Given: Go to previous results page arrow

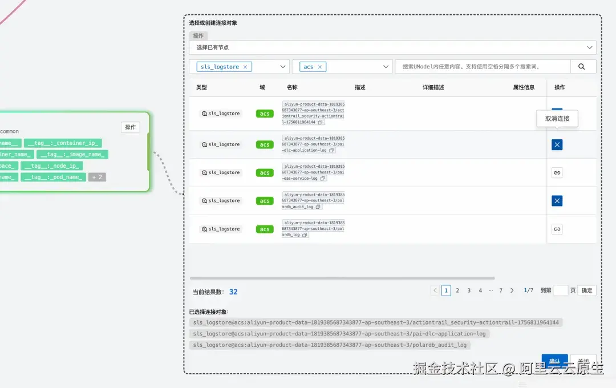Looking at the screenshot, I should pos(435,290).
